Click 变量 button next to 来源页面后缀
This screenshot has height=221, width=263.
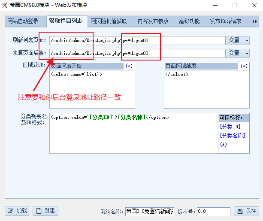[234, 53]
